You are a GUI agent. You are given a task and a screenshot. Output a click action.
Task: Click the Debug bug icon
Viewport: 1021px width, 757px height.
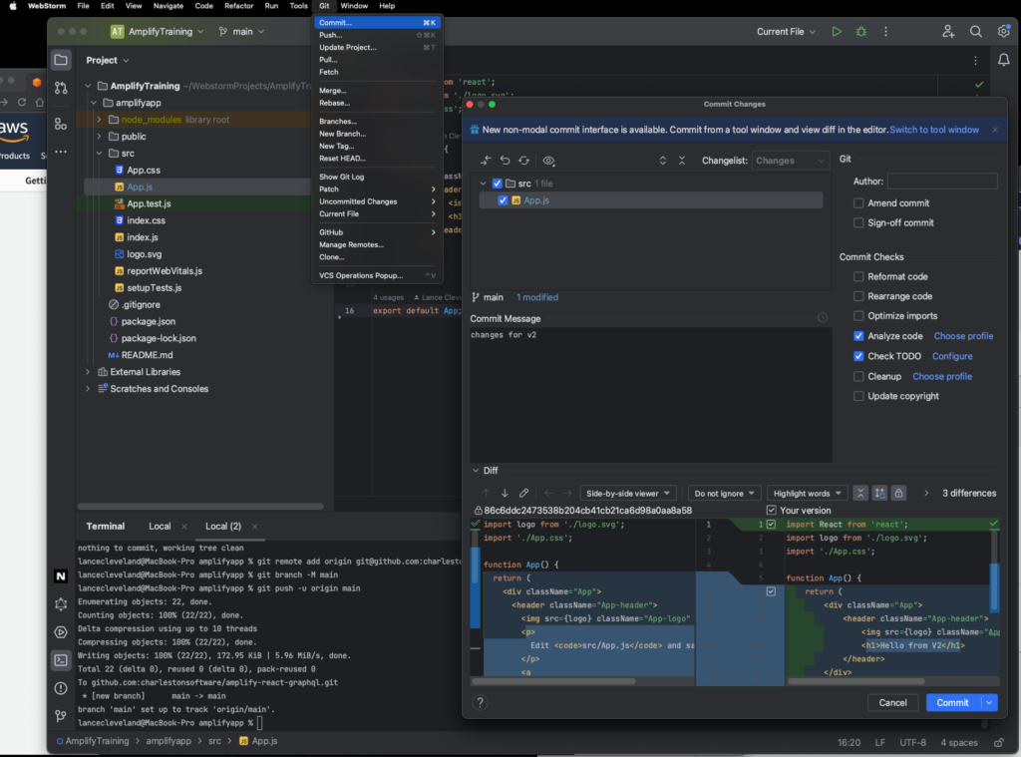(860, 32)
